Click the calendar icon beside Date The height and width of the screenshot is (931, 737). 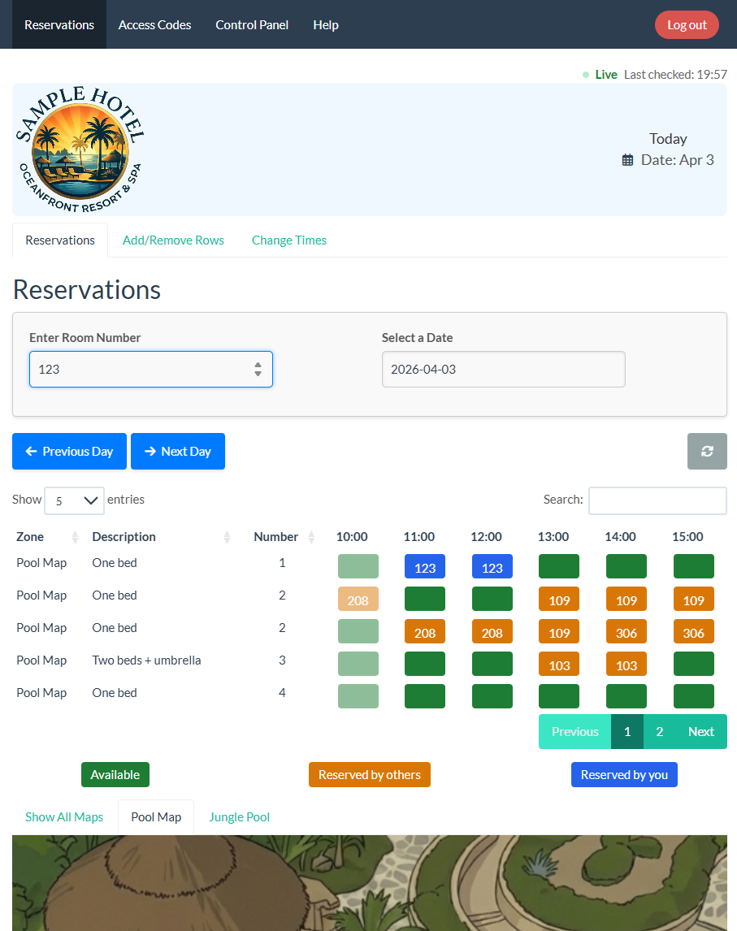[x=627, y=160]
